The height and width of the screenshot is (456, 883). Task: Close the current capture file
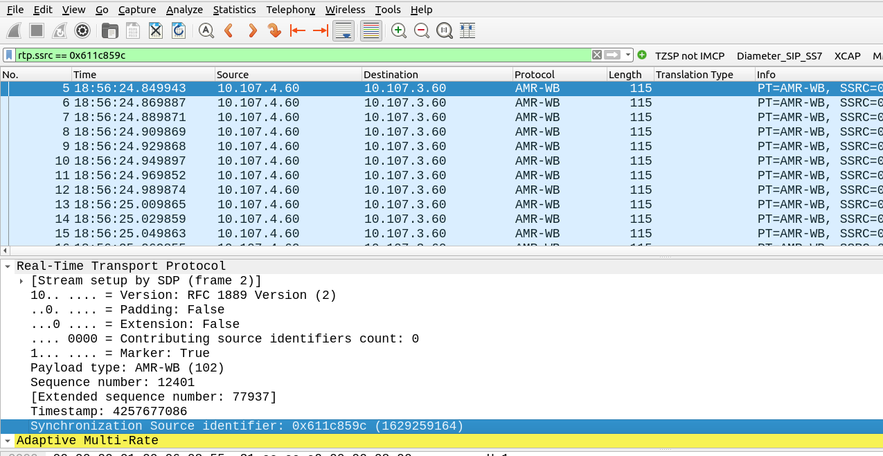(x=156, y=30)
